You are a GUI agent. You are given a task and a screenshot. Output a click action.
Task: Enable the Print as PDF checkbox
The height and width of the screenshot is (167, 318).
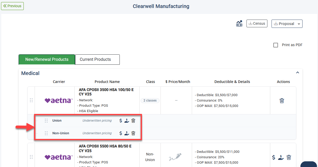point(276,45)
